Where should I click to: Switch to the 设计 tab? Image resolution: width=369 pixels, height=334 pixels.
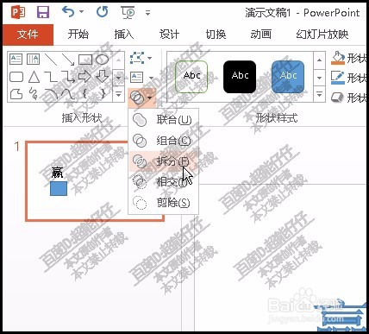coord(170,35)
